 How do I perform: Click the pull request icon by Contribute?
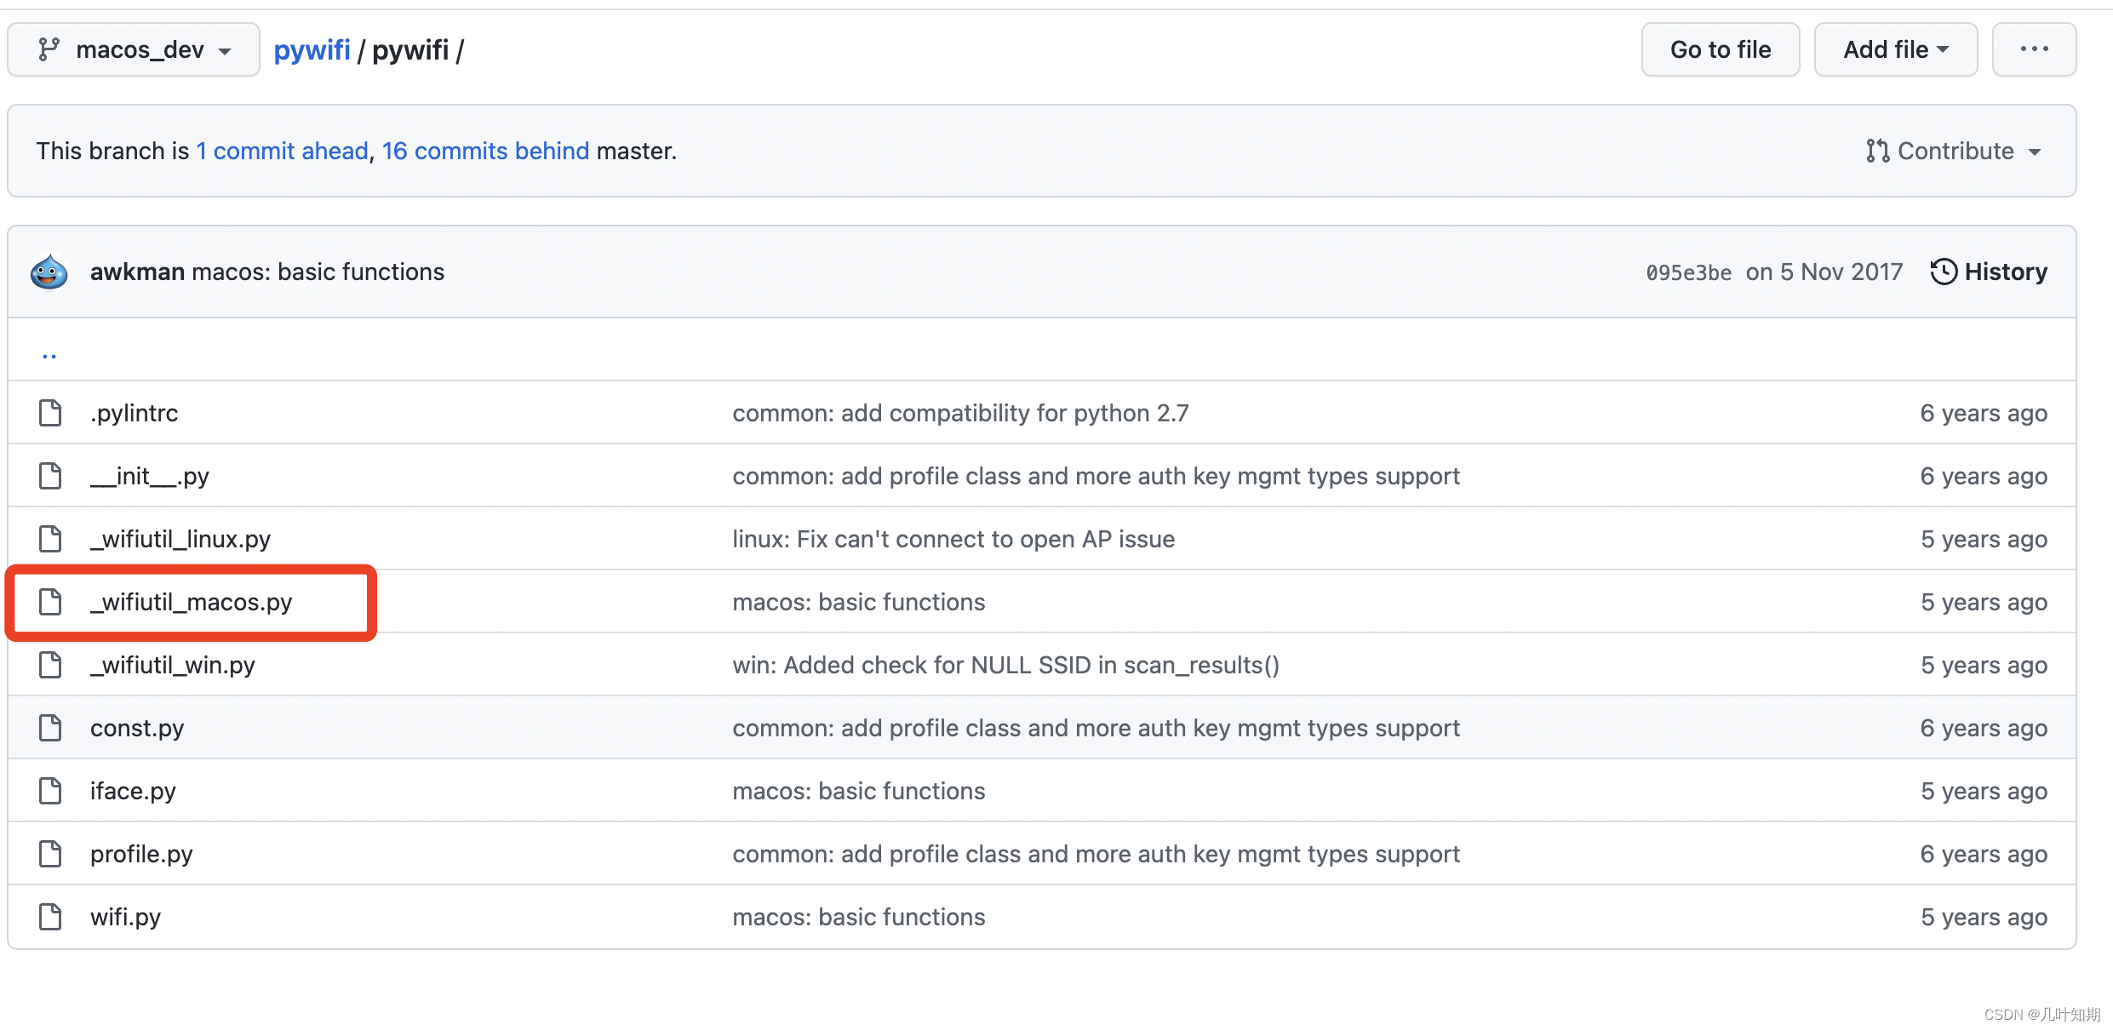coord(1877,151)
